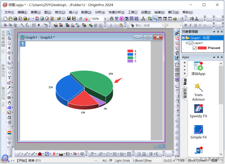Open the font size dropdown
The height and width of the screenshot is (164, 225).
coord(181,25)
